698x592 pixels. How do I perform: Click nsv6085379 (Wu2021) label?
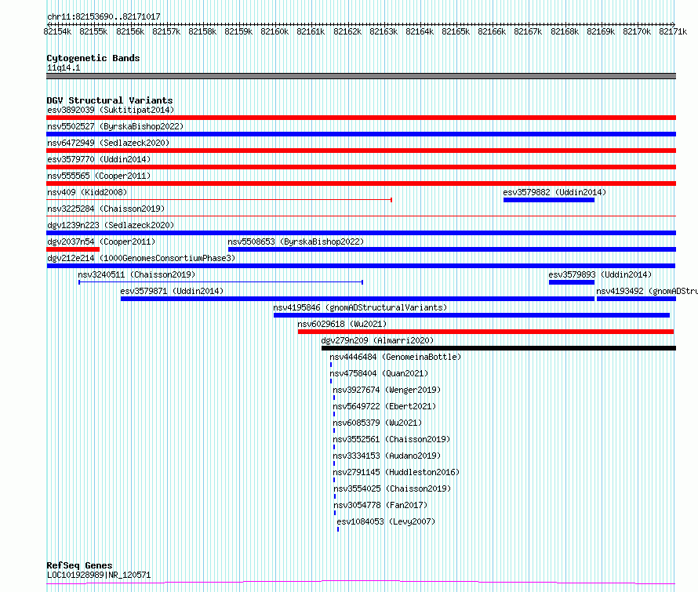point(377,423)
